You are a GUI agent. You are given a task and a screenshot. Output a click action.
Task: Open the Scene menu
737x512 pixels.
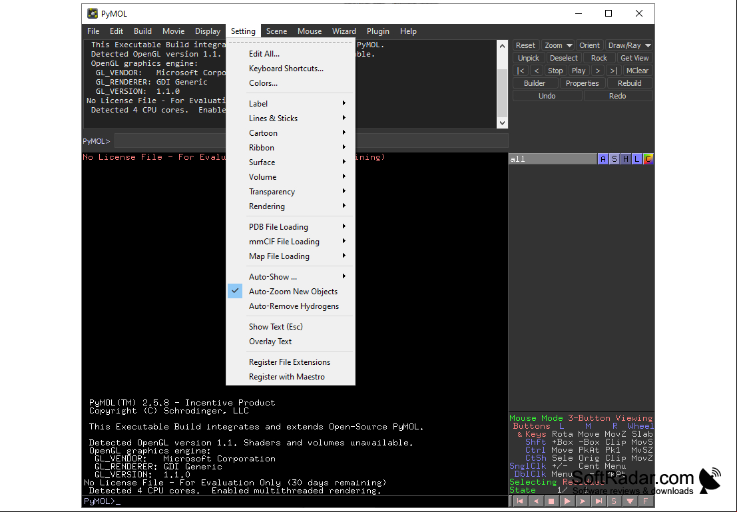click(276, 31)
